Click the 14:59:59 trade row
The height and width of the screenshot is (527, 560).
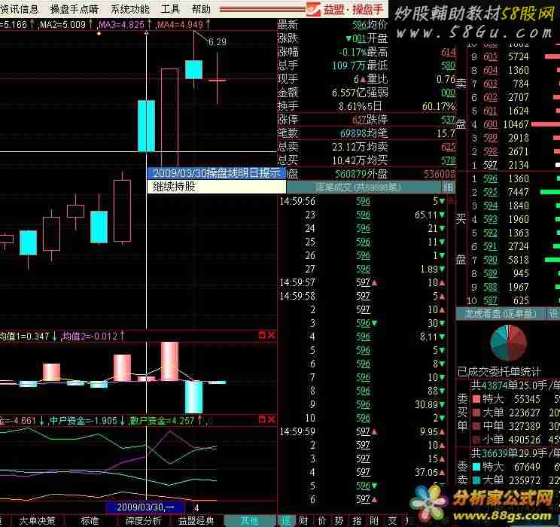(363, 431)
